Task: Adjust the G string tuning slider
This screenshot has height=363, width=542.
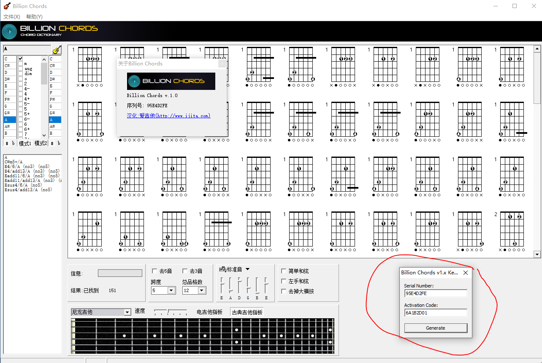Action: (248, 285)
